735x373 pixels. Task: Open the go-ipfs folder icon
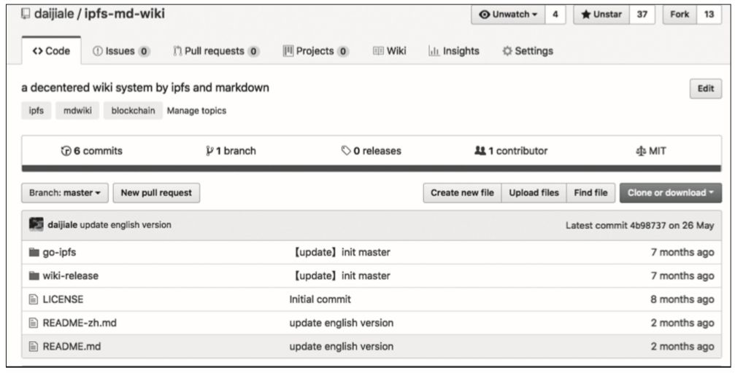pyautogui.click(x=34, y=252)
